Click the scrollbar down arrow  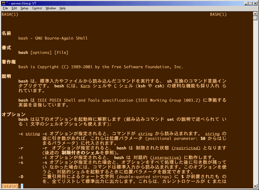tap(255, 186)
